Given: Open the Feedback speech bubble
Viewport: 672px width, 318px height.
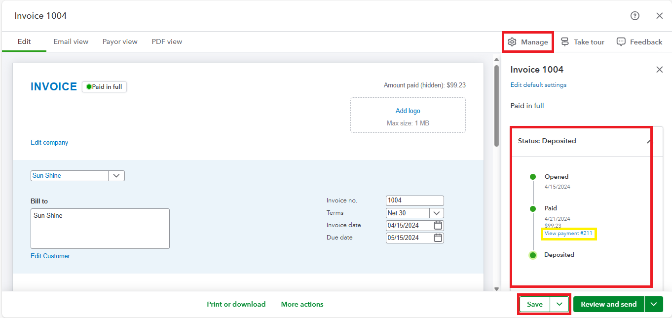Looking at the screenshot, I should click(x=639, y=42).
